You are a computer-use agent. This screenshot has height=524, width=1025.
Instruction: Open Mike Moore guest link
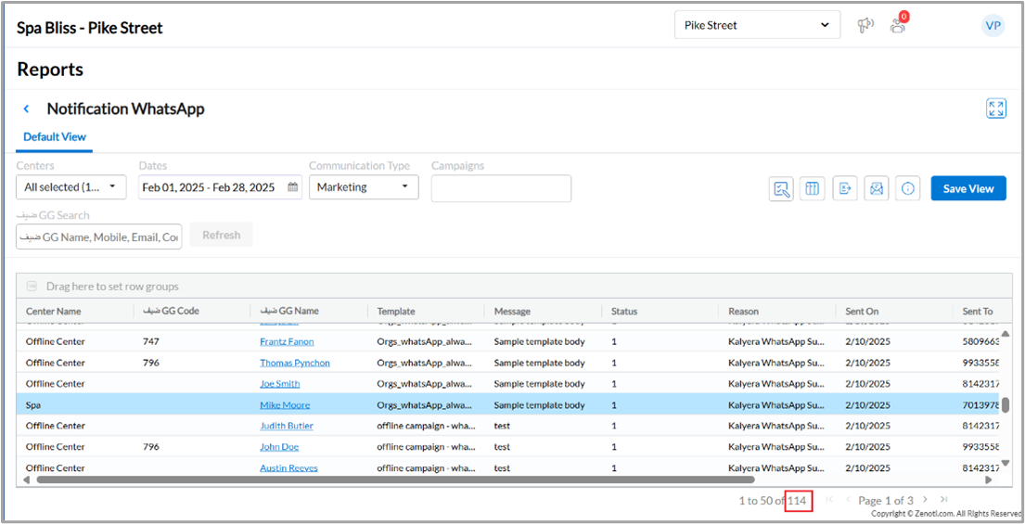click(285, 405)
